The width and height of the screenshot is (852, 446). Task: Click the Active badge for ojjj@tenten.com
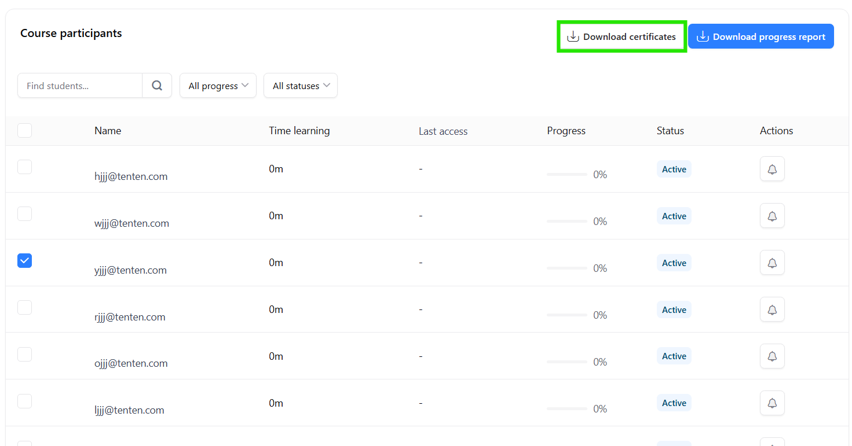coord(674,356)
